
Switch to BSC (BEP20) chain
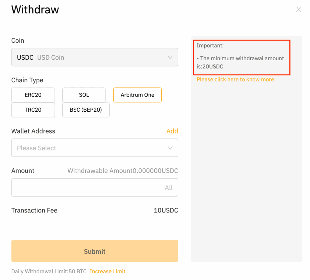pyautogui.click(x=86, y=110)
